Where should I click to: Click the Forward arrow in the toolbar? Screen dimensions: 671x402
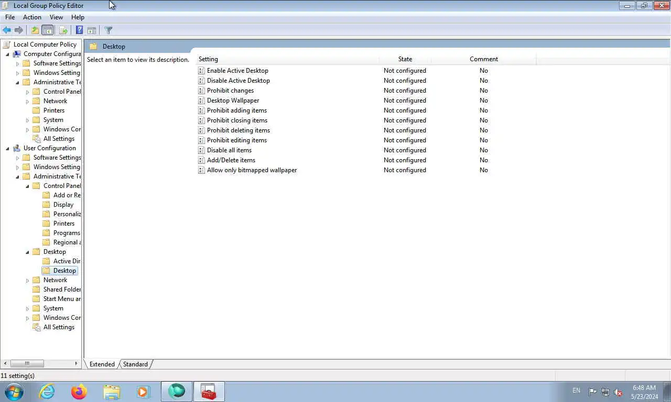click(19, 30)
